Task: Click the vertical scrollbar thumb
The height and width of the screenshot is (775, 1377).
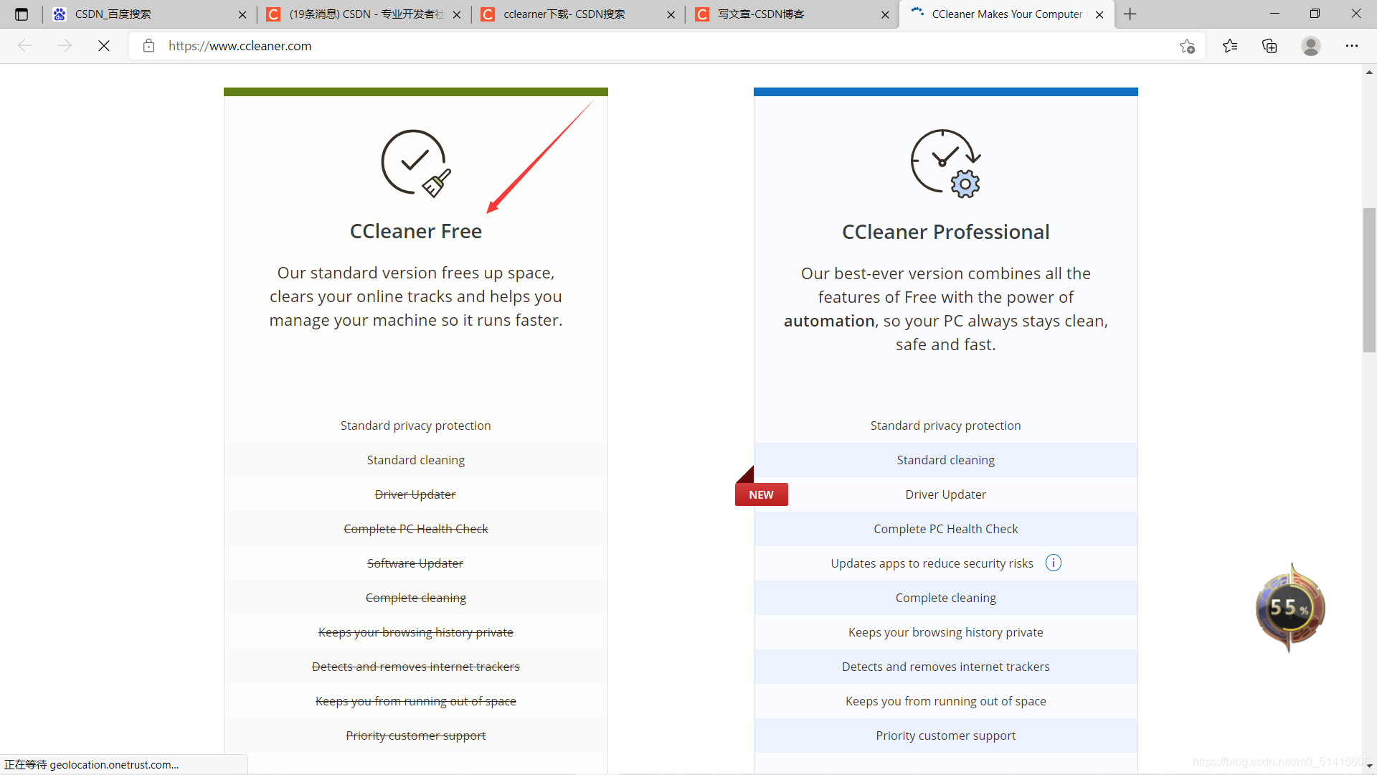Action: click(x=1369, y=280)
